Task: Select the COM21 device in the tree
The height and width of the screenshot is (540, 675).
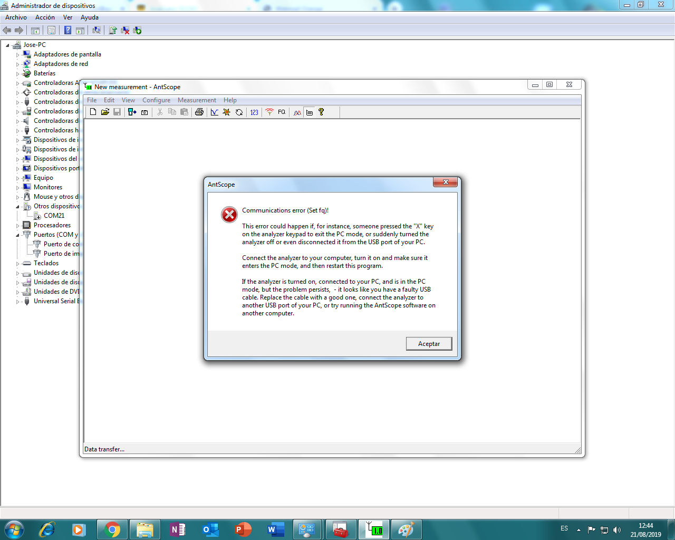Action: (54, 216)
